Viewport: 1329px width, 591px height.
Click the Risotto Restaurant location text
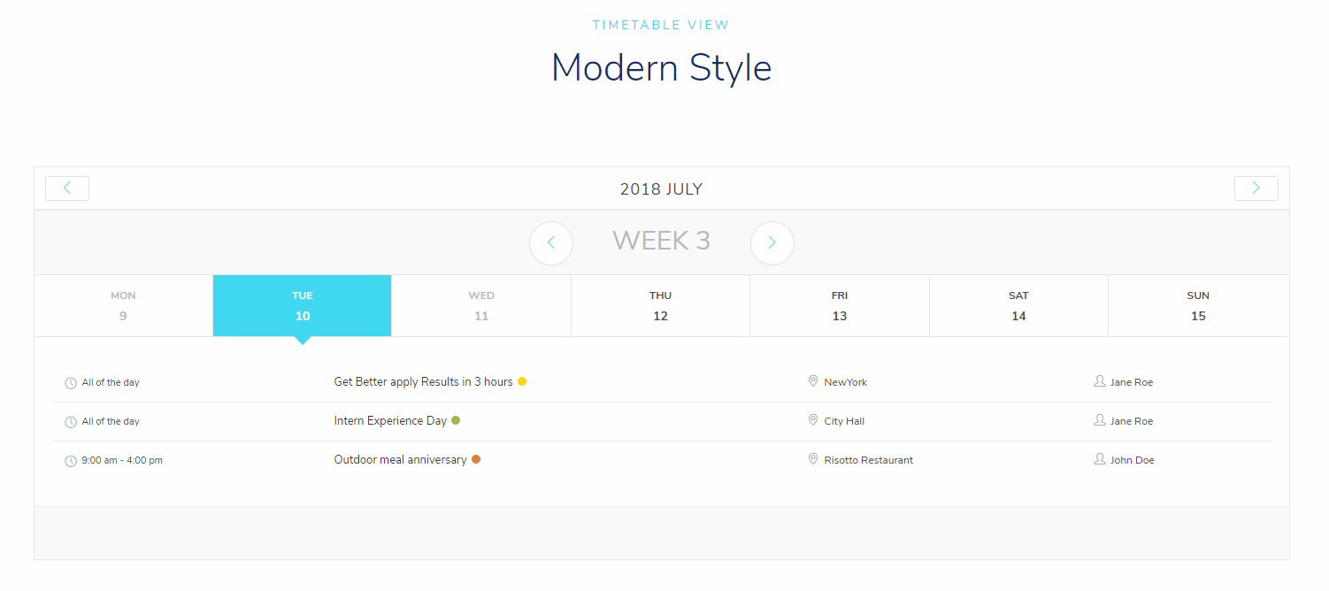tap(868, 460)
